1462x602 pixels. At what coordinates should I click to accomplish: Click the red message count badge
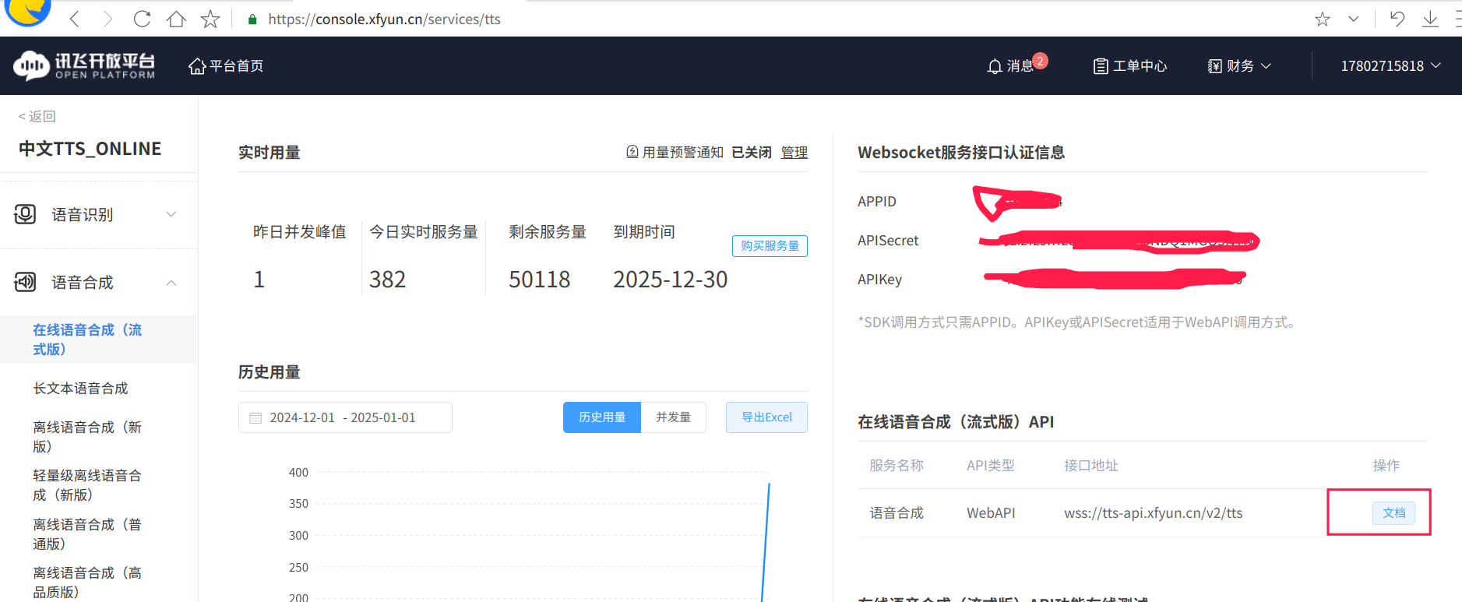(1040, 61)
